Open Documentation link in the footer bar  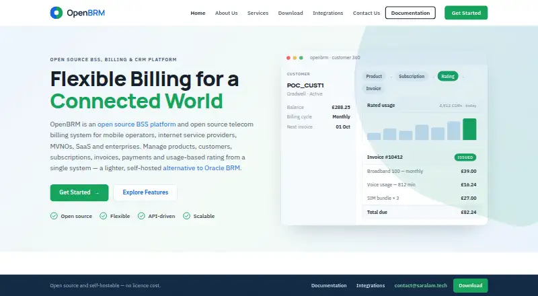coord(329,285)
